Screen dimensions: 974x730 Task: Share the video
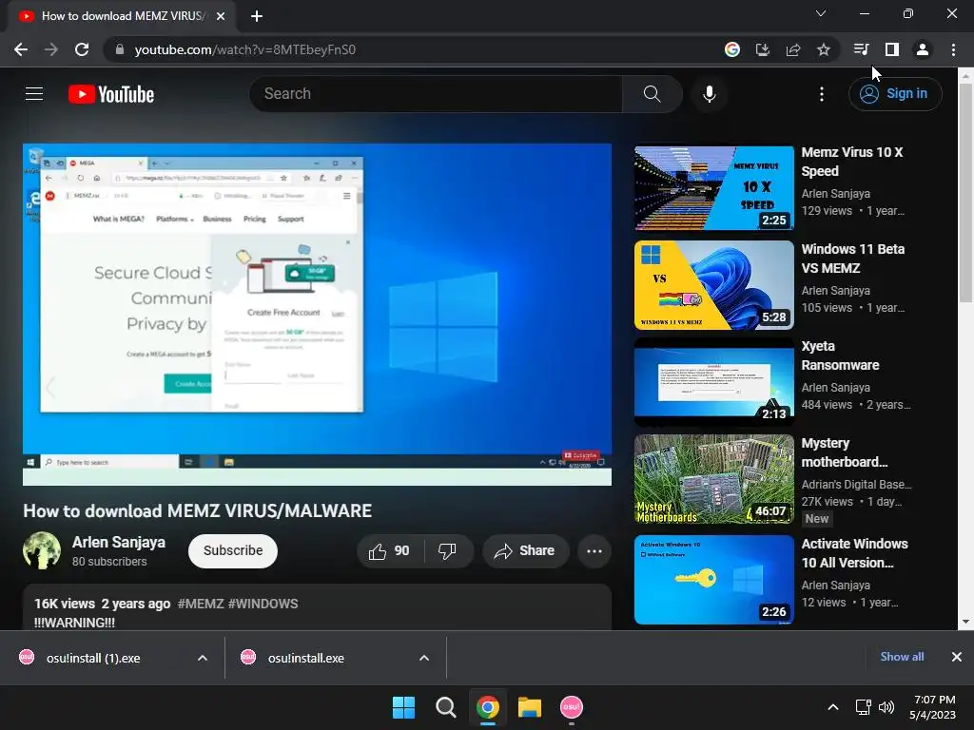click(525, 550)
